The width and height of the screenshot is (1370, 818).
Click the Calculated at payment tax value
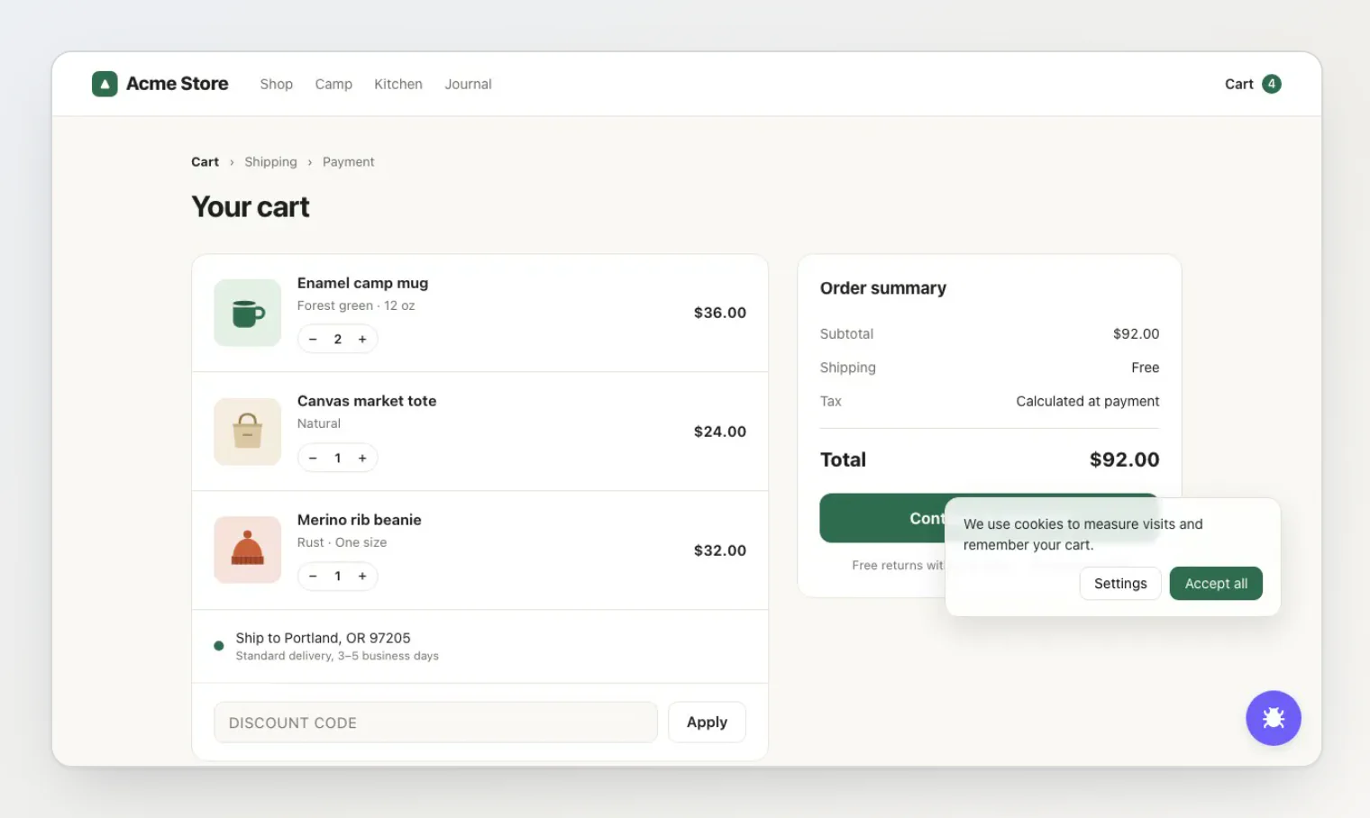[1088, 402]
